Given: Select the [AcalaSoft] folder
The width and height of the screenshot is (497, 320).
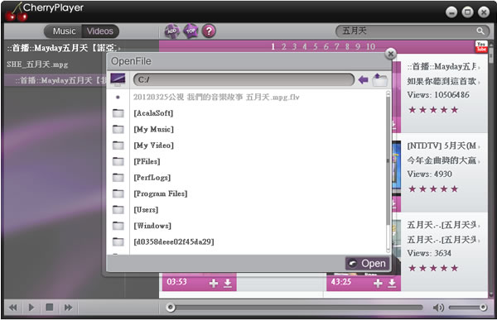Looking at the screenshot, I should (153, 113).
